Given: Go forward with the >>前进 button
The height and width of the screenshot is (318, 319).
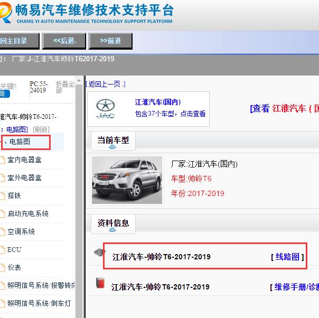Looking at the screenshot, I should [110, 41].
